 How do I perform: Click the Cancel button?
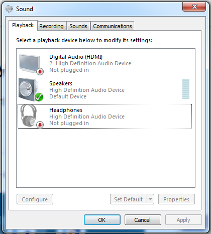[143, 220]
